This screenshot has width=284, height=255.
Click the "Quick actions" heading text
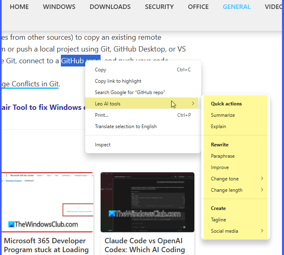(x=226, y=104)
